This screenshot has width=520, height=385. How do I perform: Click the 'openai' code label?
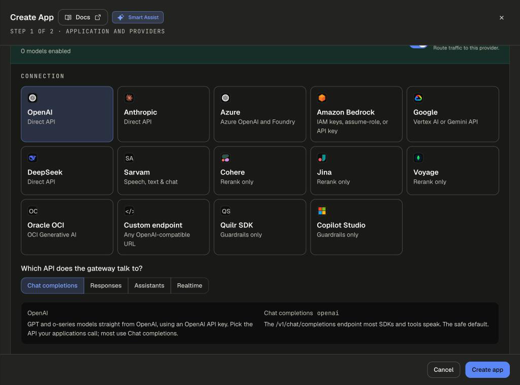[x=328, y=313]
